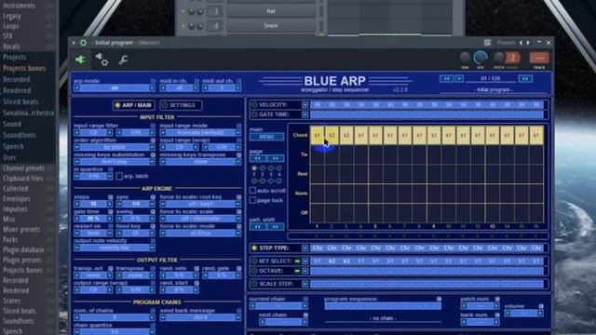Click the Tie cell under step 1
The image size is (596, 335).
click(317, 154)
